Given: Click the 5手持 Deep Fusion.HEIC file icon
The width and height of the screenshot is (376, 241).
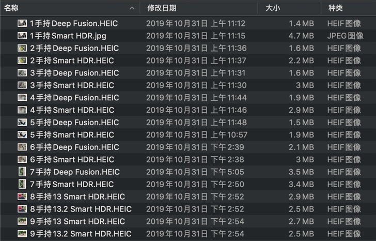Looking at the screenshot, I should point(22,123).
